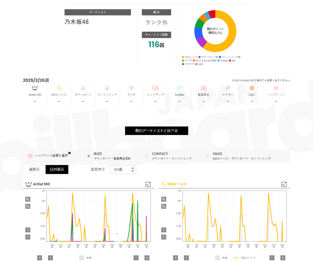The image size is (313, 261).
Task: Jump to last week in CDセールス chart
Action: coord(283,258)
